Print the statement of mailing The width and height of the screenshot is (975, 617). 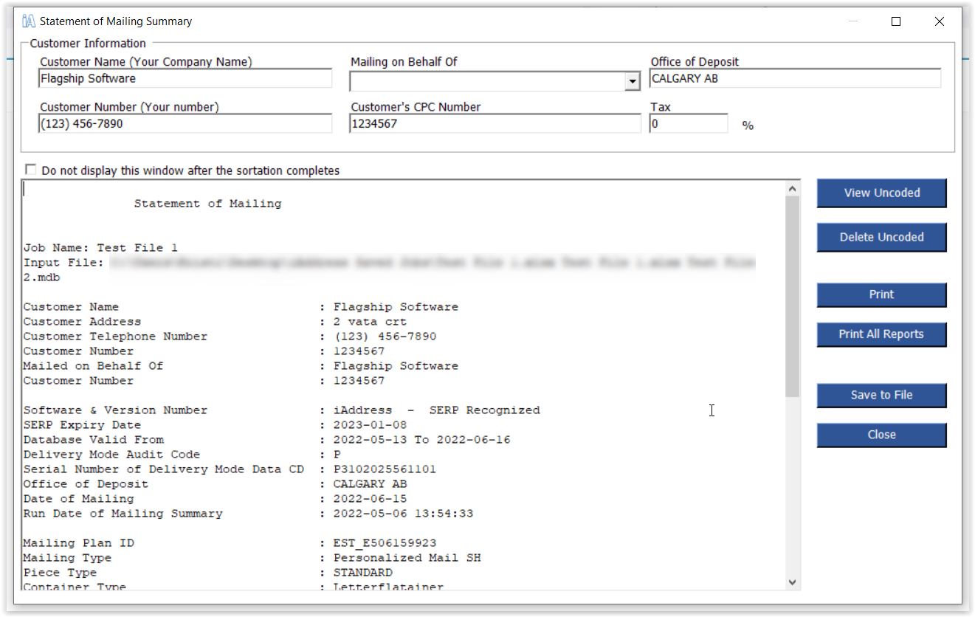(x=881, y=294)
